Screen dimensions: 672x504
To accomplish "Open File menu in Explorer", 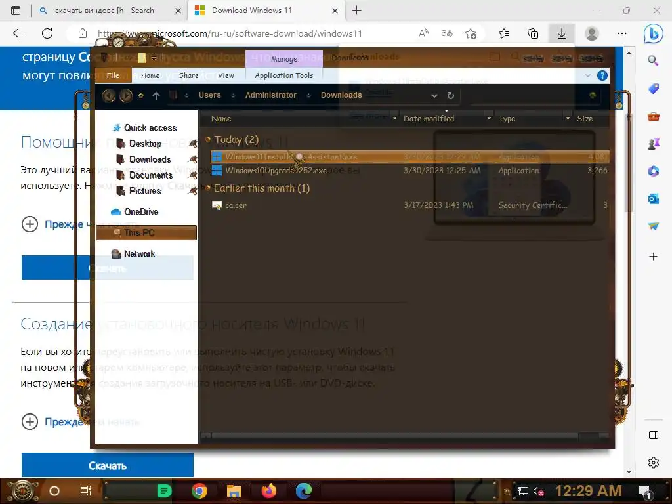I will [x=113, y=75].
